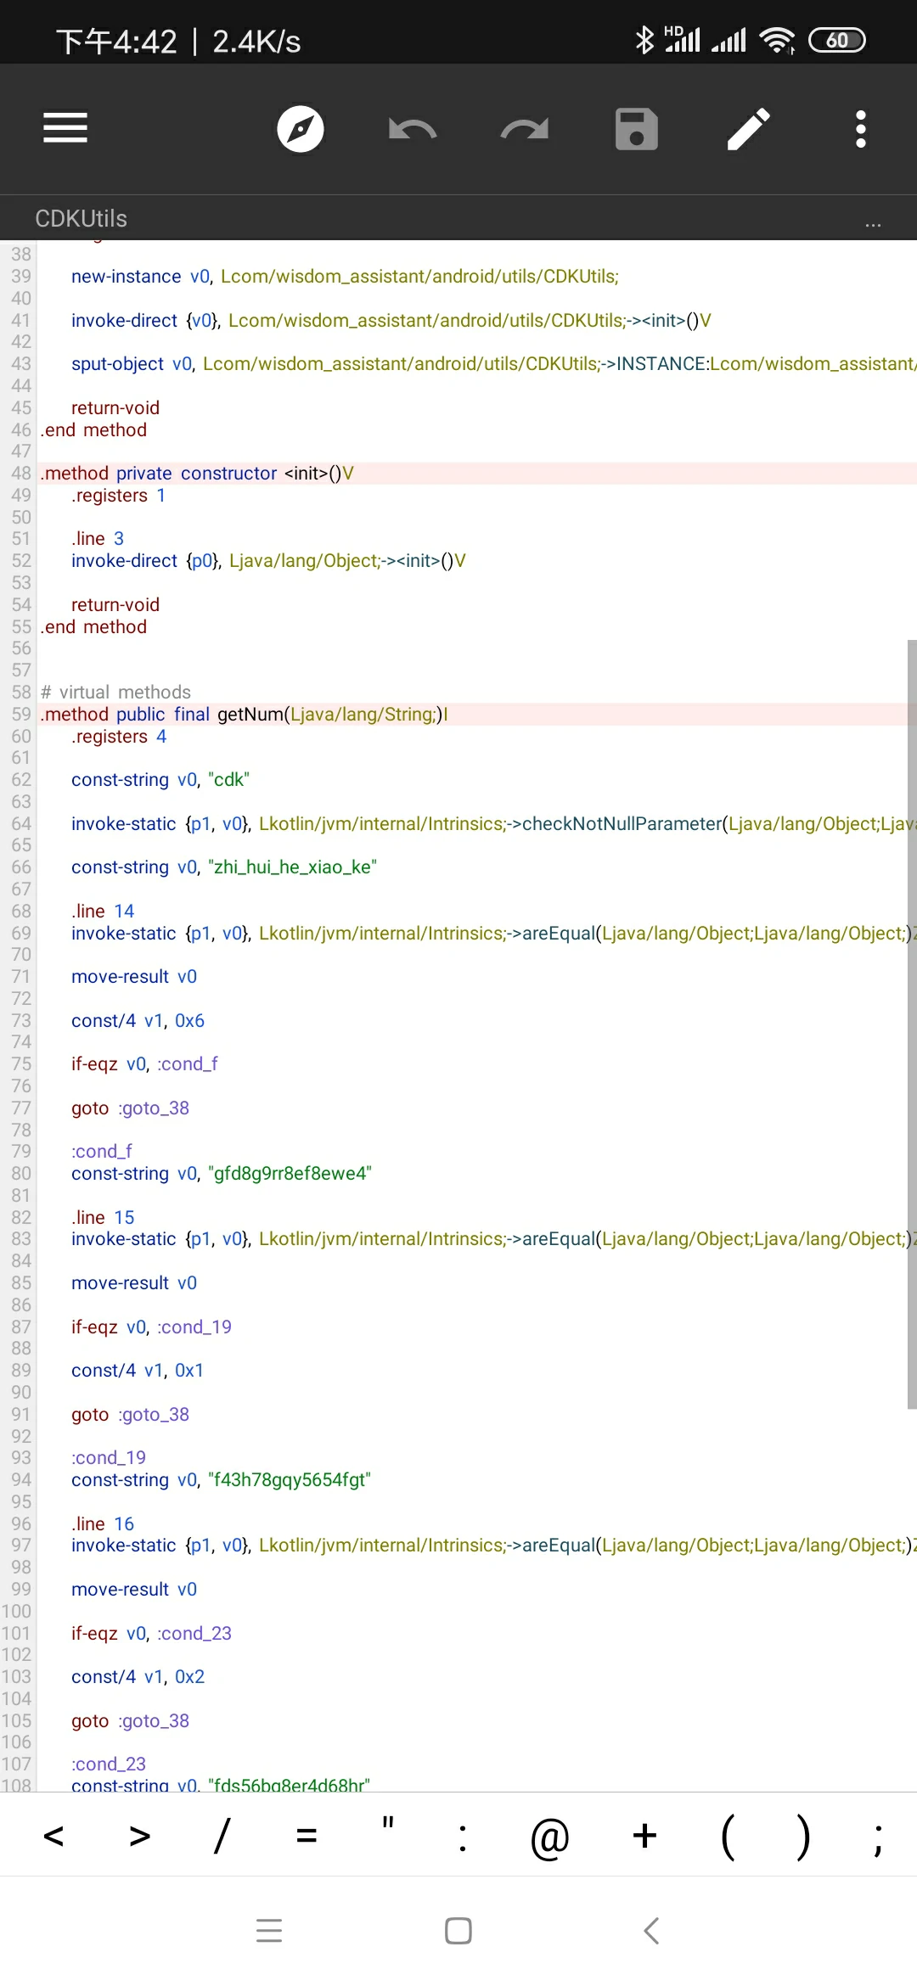The width and height of the screenshot is (917, 1986).
Task: Expand the tab bar ellipsis menu
Action: (873, 222)
